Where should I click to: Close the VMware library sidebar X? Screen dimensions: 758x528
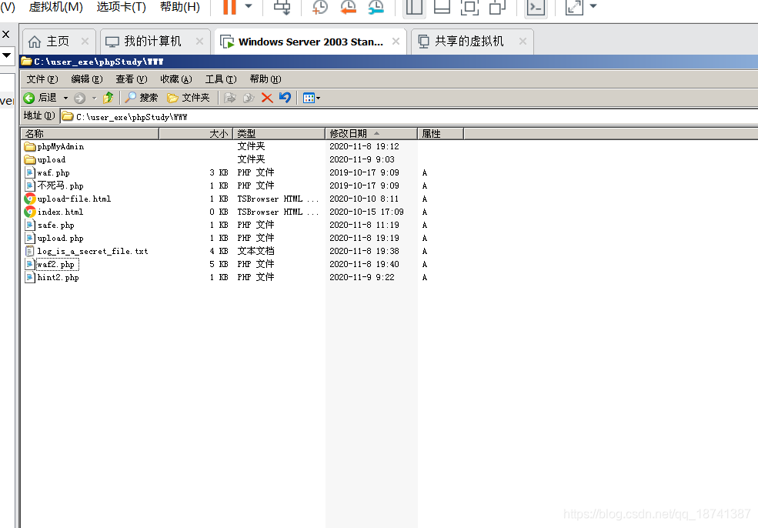pyautogui.click(x=6, y=35)
